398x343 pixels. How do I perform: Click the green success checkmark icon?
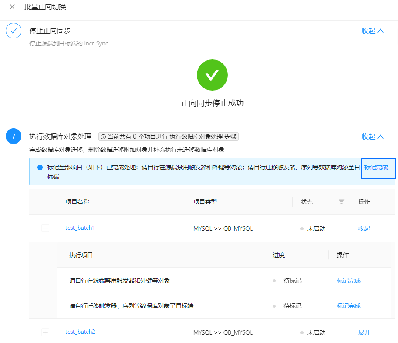coord(212,75)
